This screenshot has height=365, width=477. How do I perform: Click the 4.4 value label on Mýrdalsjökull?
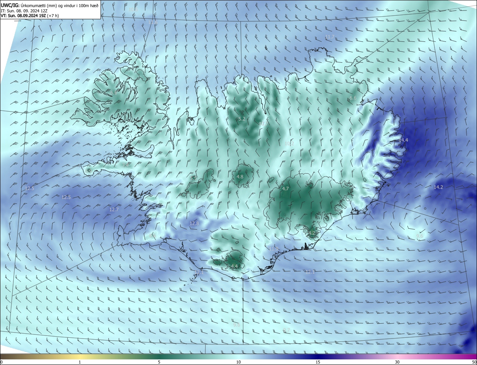coord(234,266)
